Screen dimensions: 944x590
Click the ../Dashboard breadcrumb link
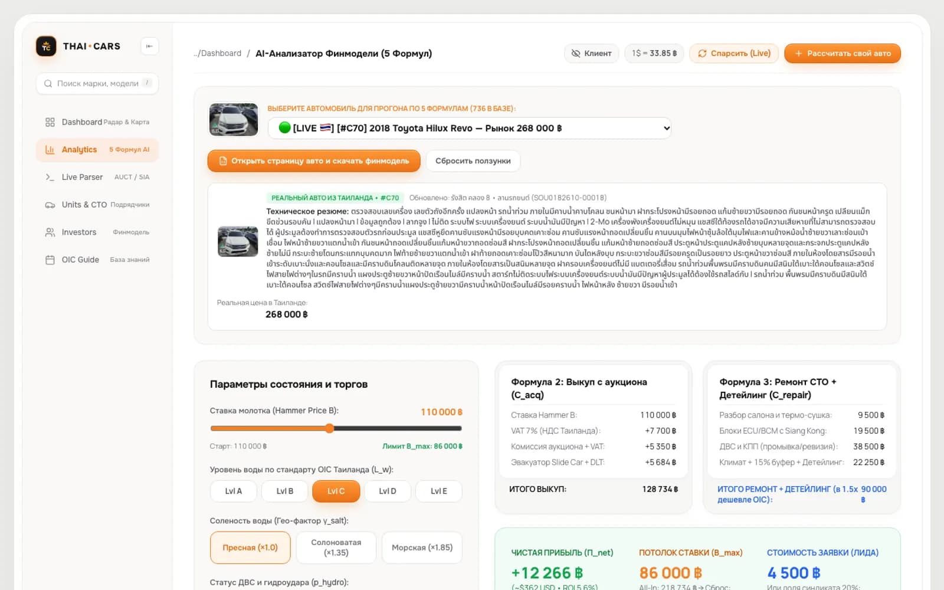click(x=218, y=53)
